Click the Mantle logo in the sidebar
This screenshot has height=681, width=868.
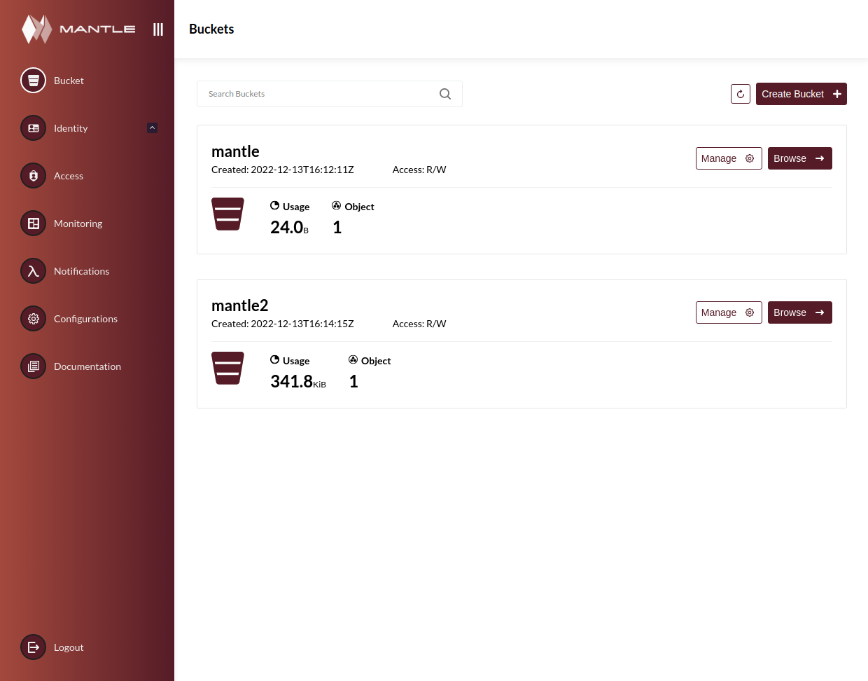tap(78, 29)
